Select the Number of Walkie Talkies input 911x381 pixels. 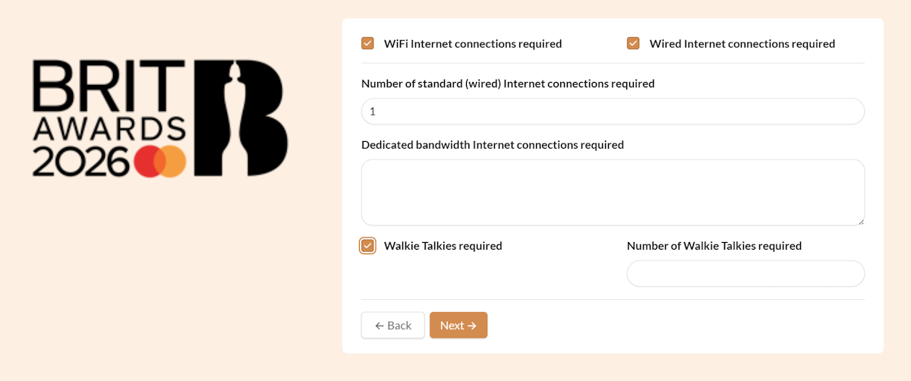745,274
